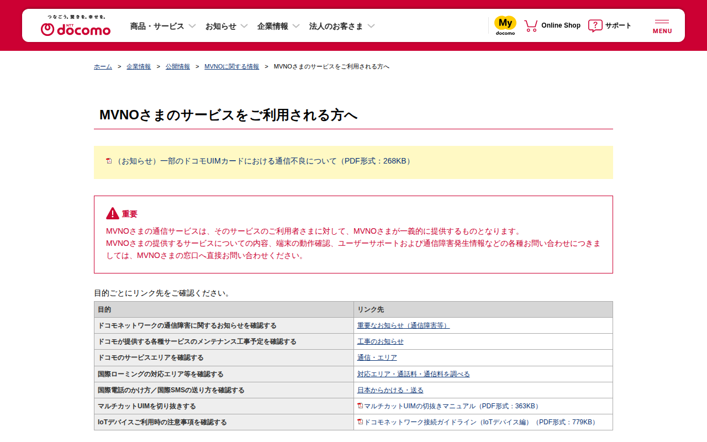Screen dimensions: 707x442
Task: Click PDF icon beside マルチカットUIM manual
Action: pyautogui.click(x=360, y=406)
